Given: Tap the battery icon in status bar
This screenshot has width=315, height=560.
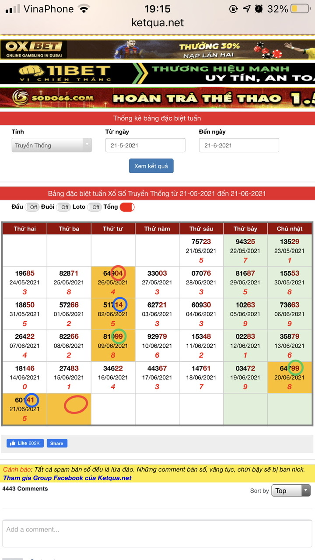Looking at the screenshot, I should tap(300, 9).
